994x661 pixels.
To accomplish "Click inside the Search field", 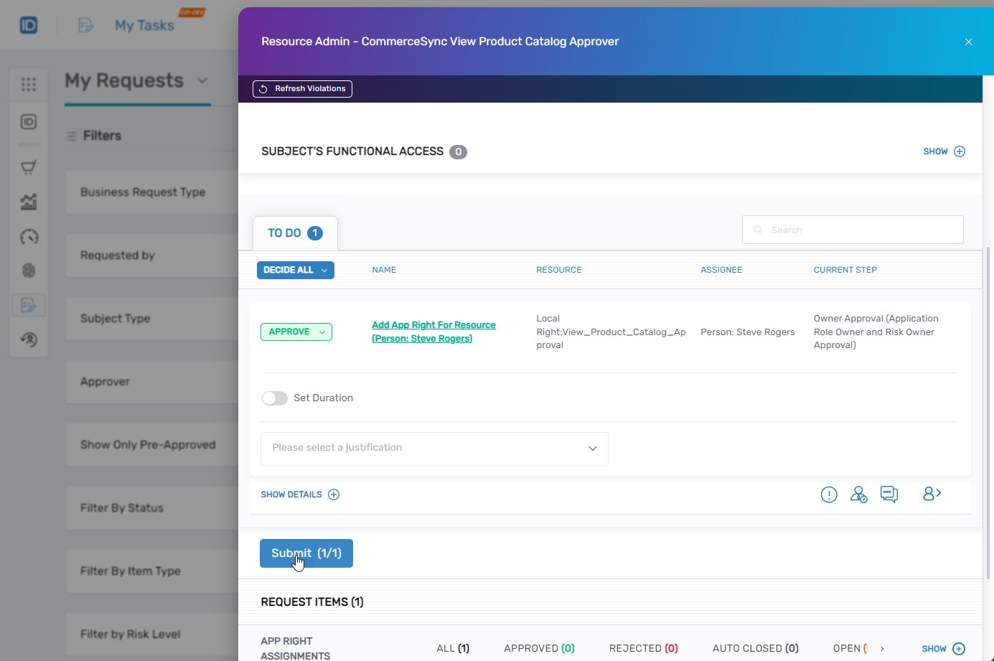I will click(853, 230).
